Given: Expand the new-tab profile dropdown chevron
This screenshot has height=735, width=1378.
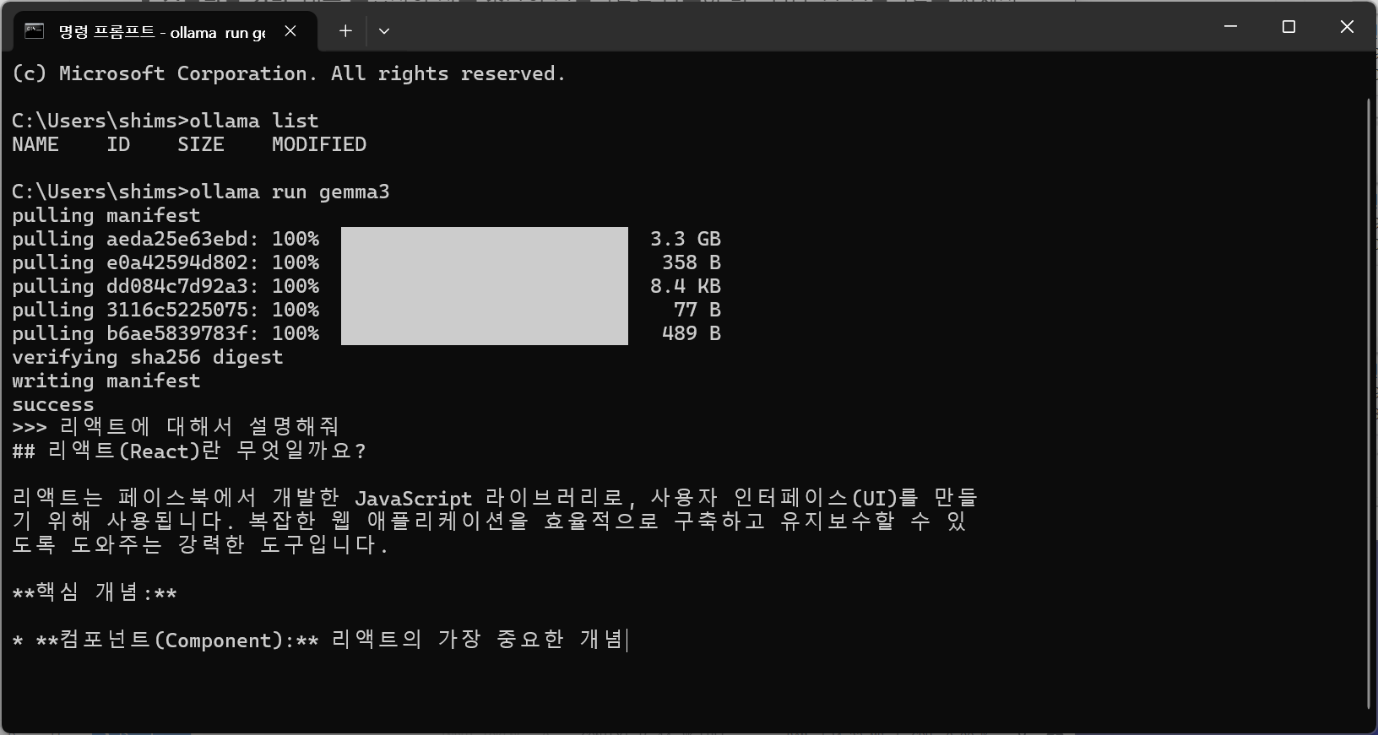Looking at the screenshot, I should 384,31.
